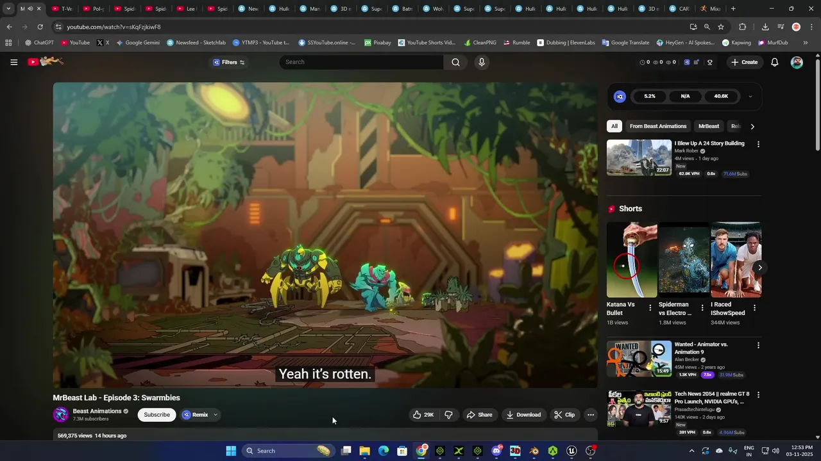The height and width of the screenshot is (461, 821).
Task: Open YouTube notifications bell
Action: click(x=775, y=62)
